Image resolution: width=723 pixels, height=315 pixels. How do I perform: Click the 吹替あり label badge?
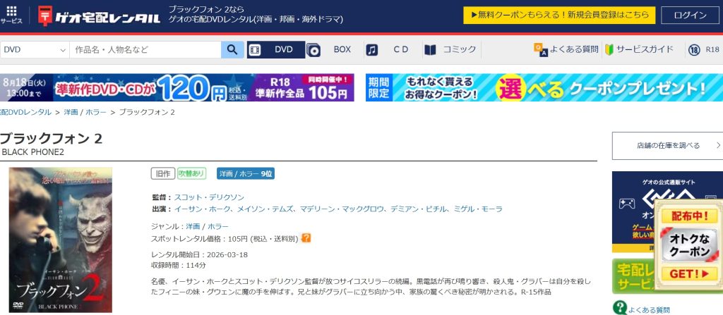pos(192,173)
